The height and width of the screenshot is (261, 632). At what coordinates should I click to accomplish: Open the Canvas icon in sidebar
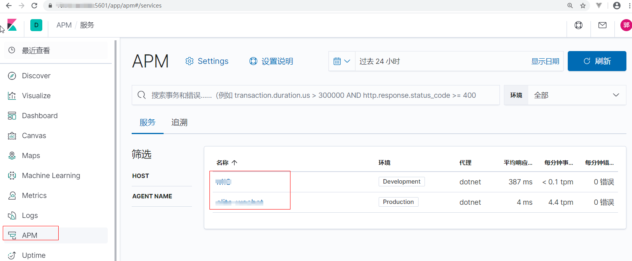12,136
